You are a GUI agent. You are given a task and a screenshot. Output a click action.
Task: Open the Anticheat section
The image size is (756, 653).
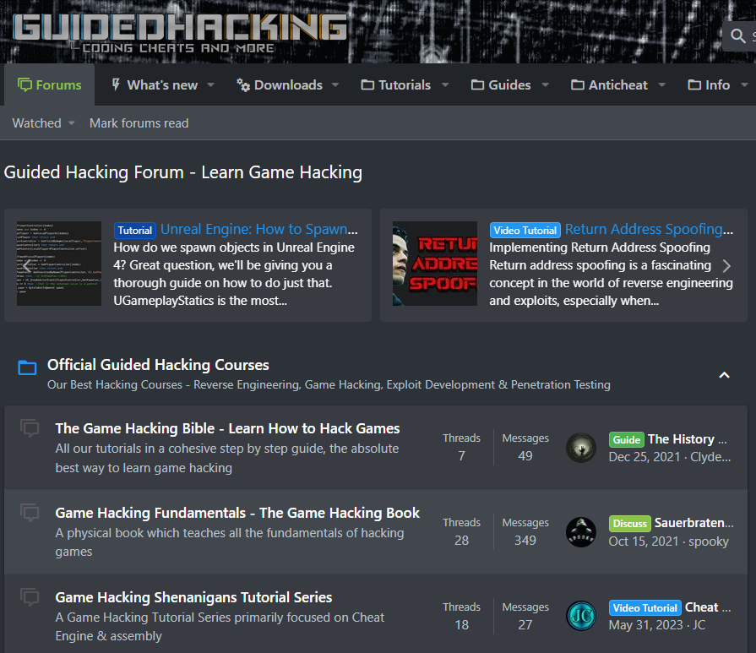[609, 84]
